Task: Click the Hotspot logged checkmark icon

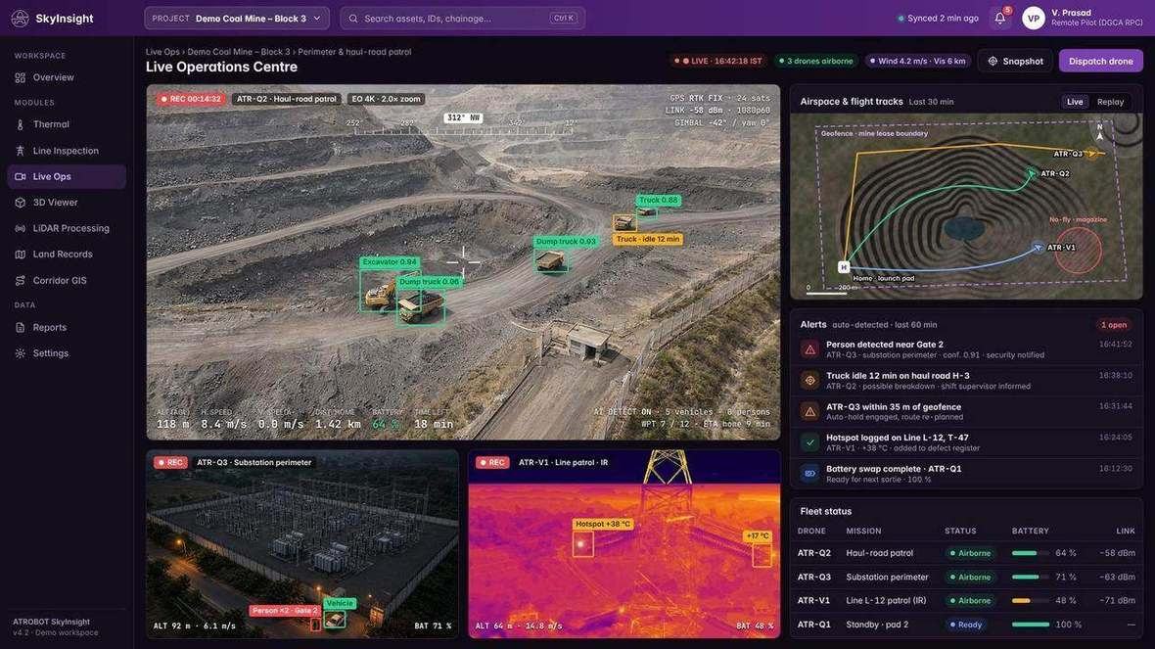Action: [810, 442]
